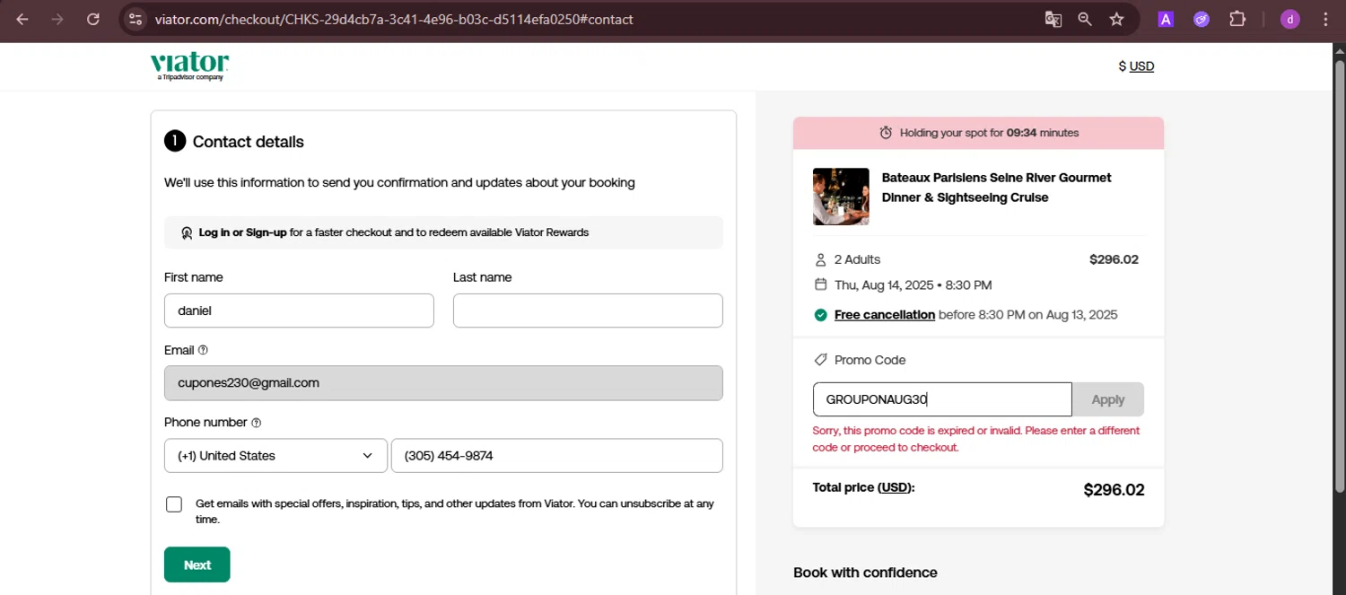Viewport: 1346px width, 595px height.
Task: Click the Email help question-mark icon
Action: [203, 350]
